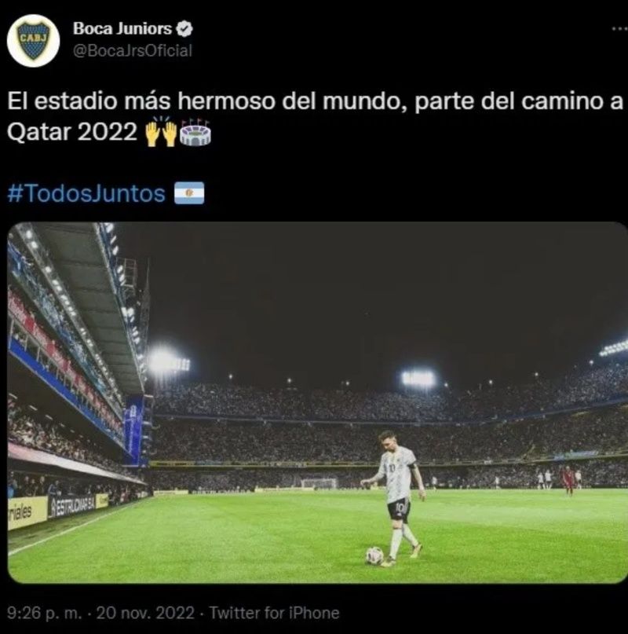Click the verified badge next to Boca Juniors
The height and width of the screenshot is (634, 628).
184,29
